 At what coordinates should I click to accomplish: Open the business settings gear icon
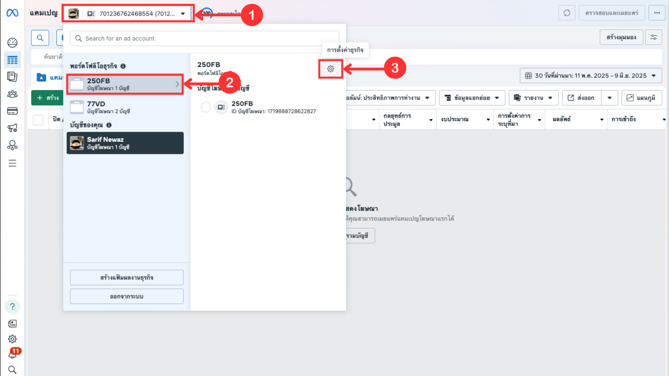330,69
